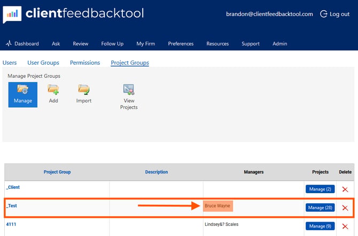Viewport: 358px width, 236px height.
Task: Open the _Client project group link
Action: pyautogui.click(x=13, y=187)
